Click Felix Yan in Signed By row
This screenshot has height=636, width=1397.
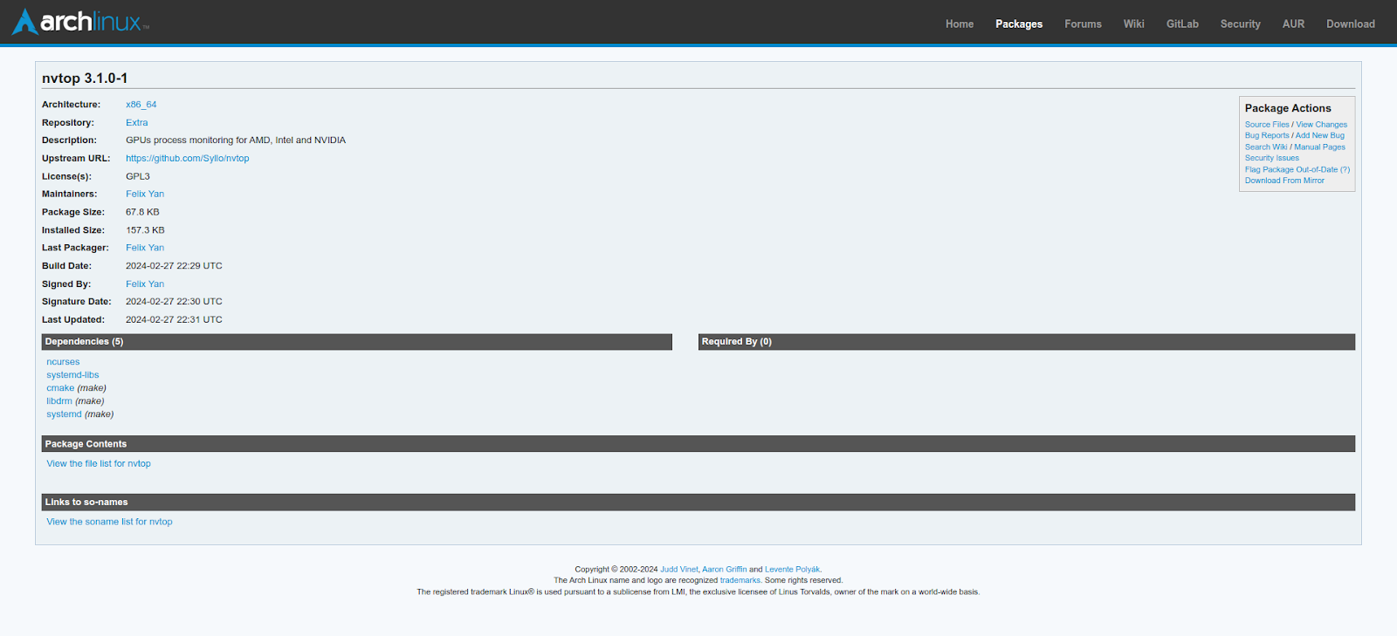pyautogui.click(x=145, y=284)
